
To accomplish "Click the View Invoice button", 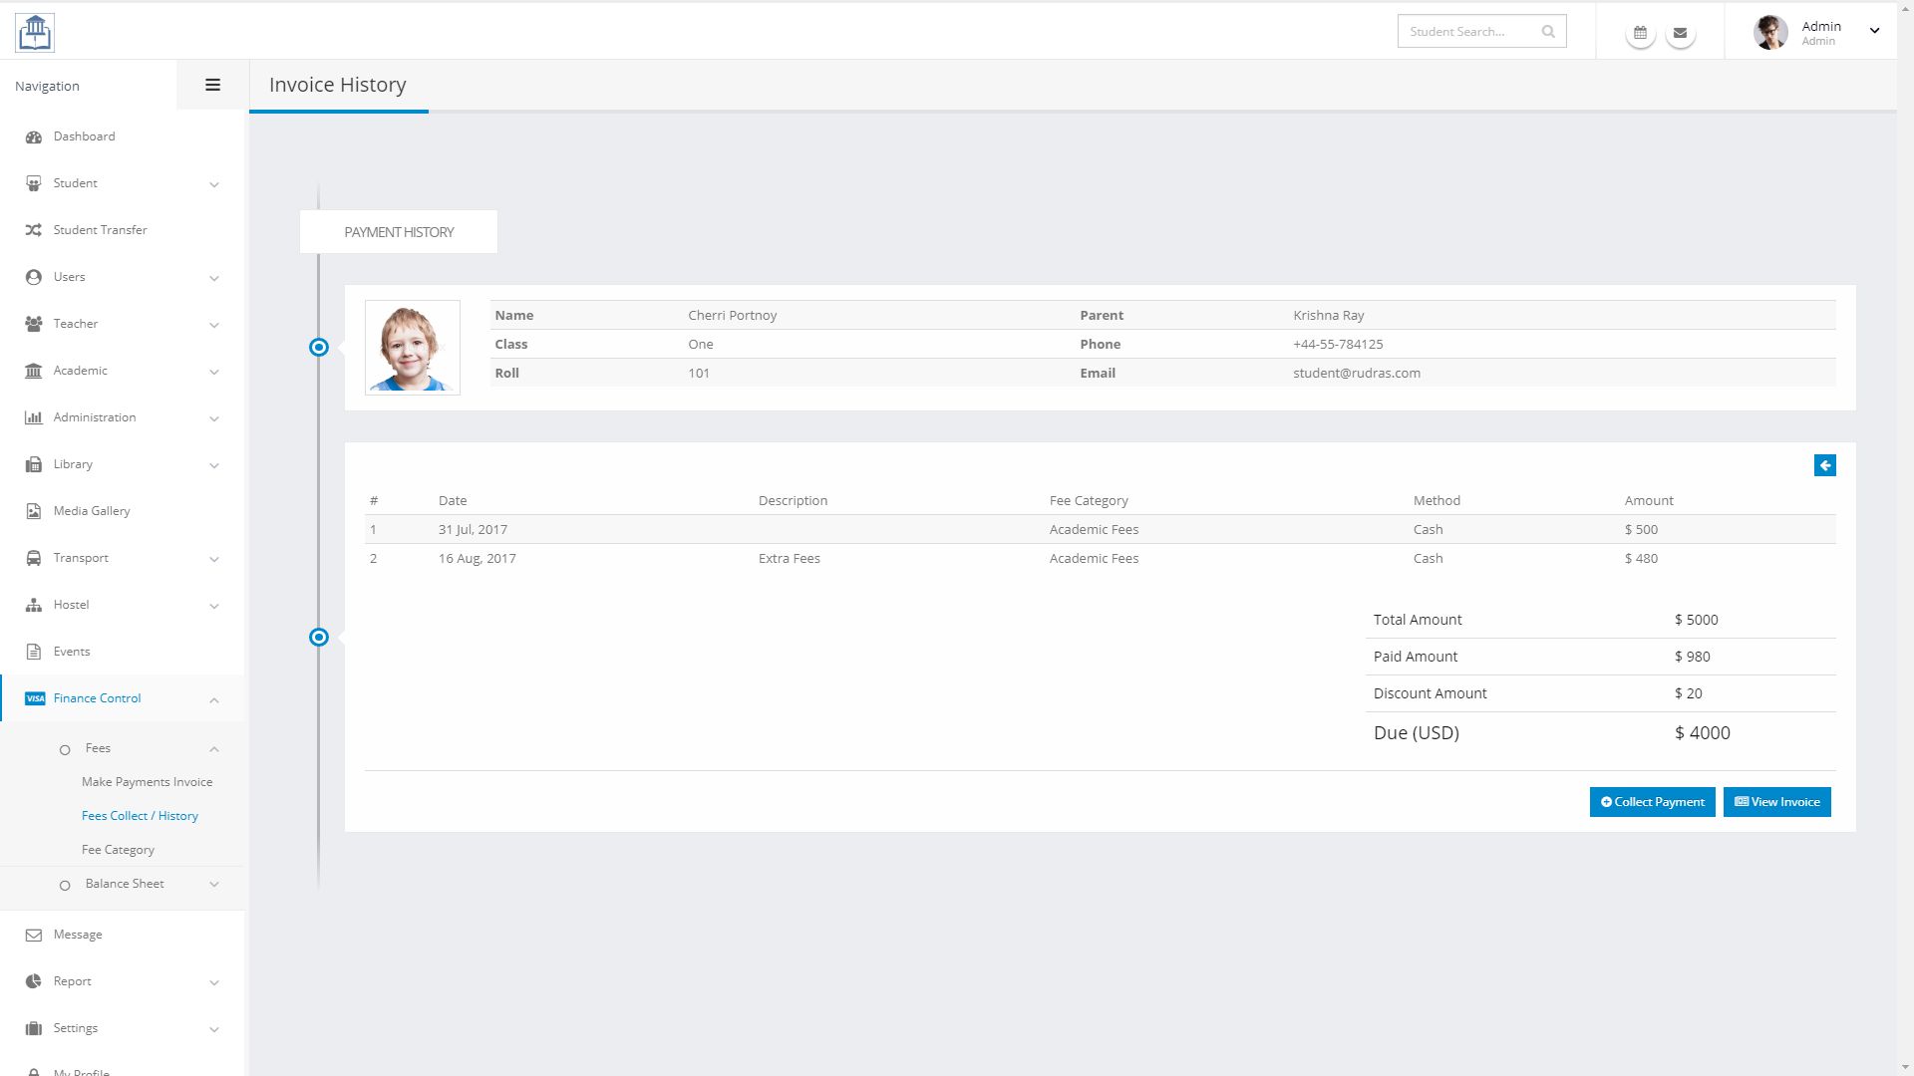I will 1776,802.
